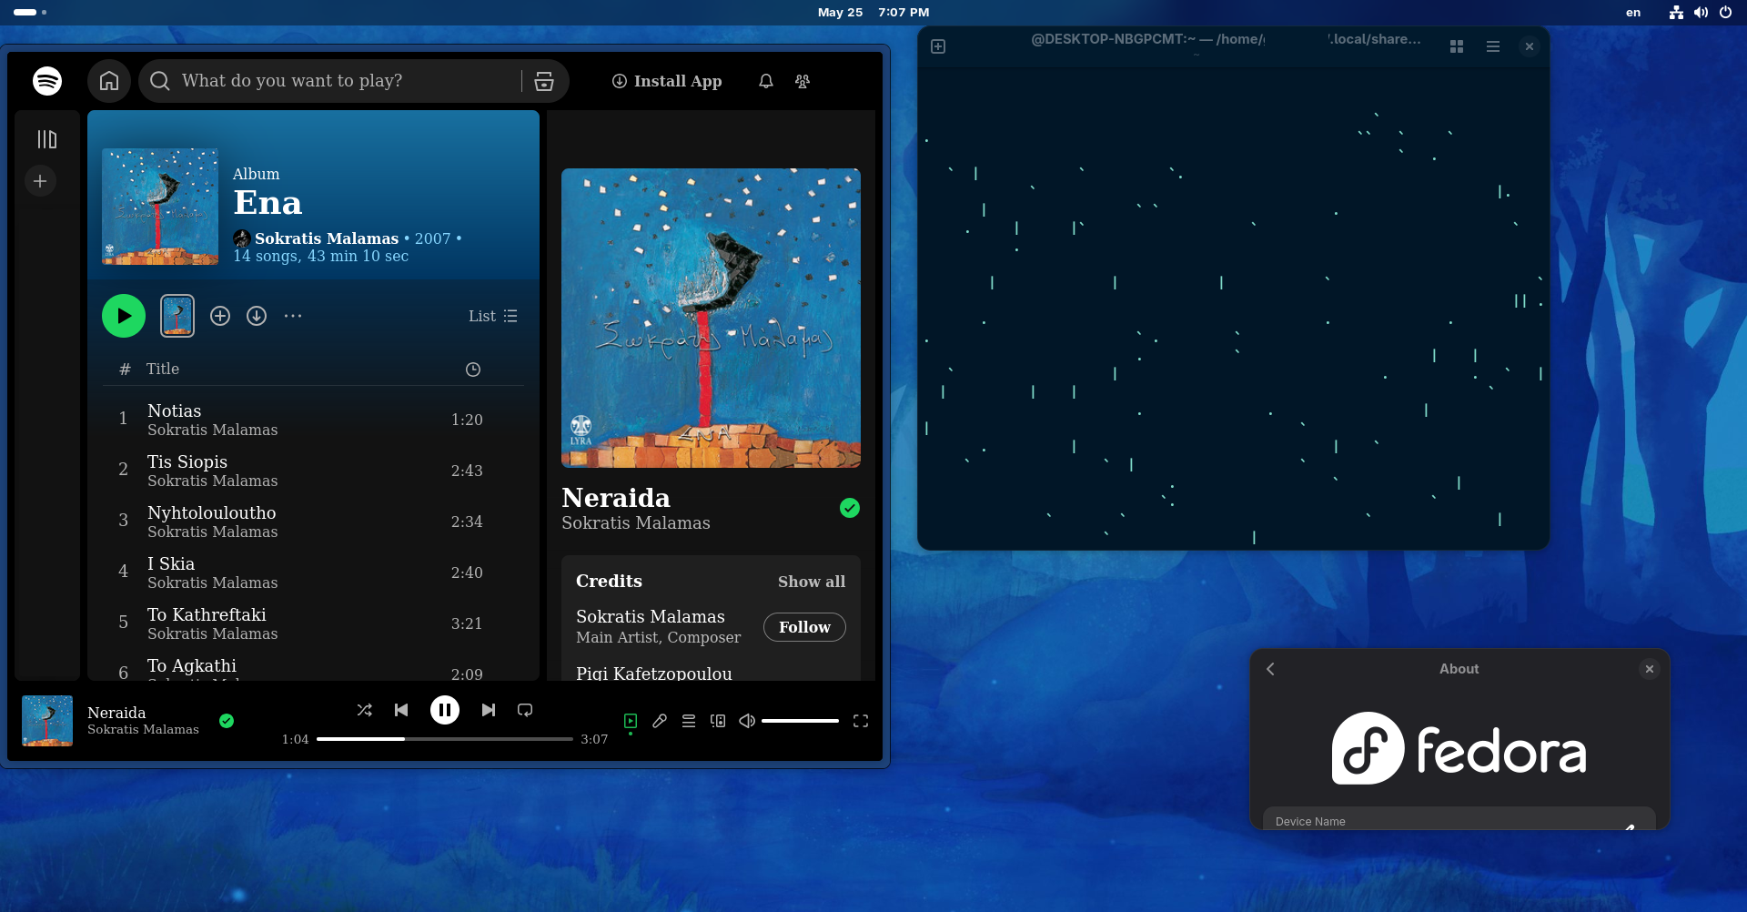Close the About window

(x=1650, y=669)
